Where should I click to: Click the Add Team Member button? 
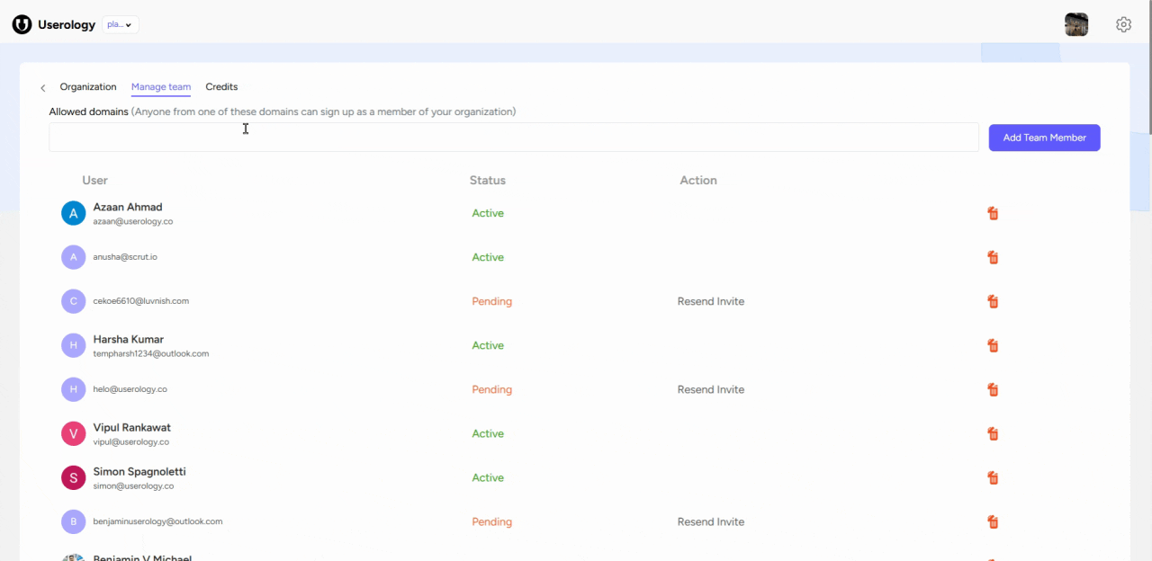1044,138
